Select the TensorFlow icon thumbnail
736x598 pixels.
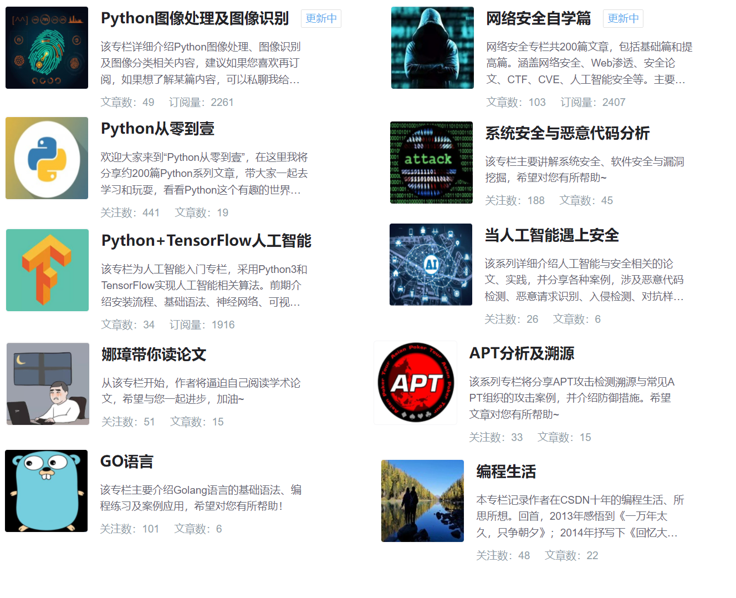pyautogui.click(x=47, y=270)
